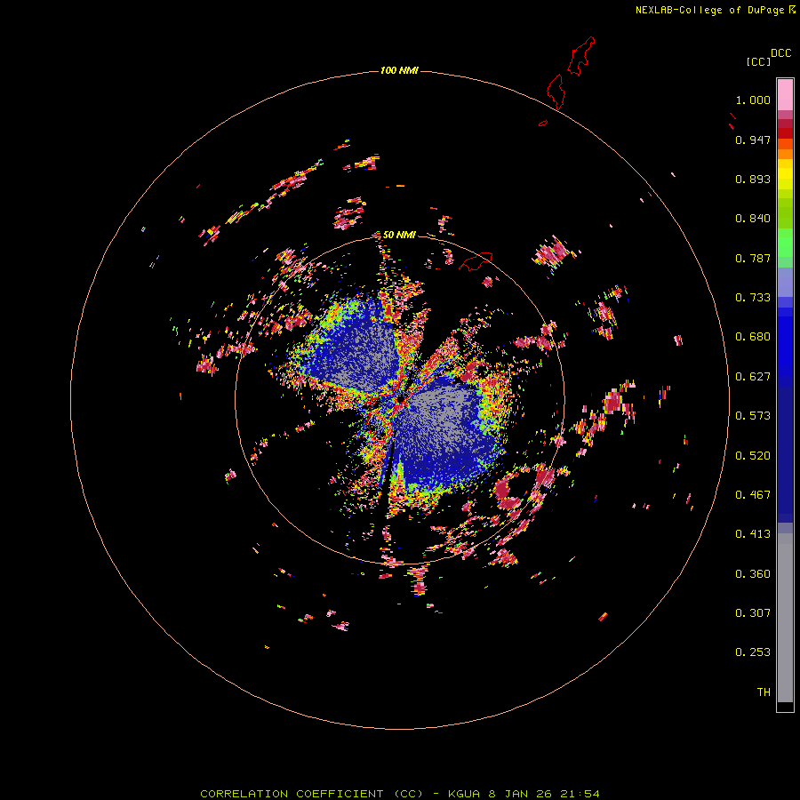Click the 0.787 legend value

(753, 258)
